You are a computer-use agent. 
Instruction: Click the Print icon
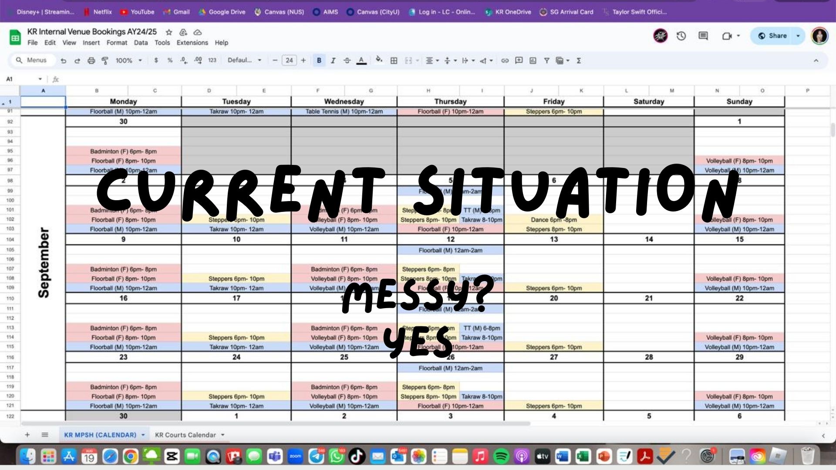[91, 60]
